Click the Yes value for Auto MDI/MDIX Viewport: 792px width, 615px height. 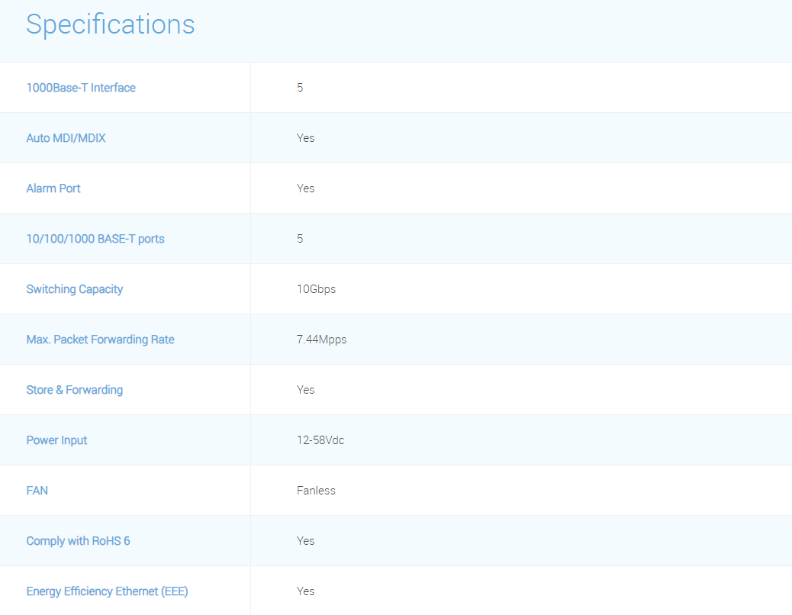(x=305, y=138)
